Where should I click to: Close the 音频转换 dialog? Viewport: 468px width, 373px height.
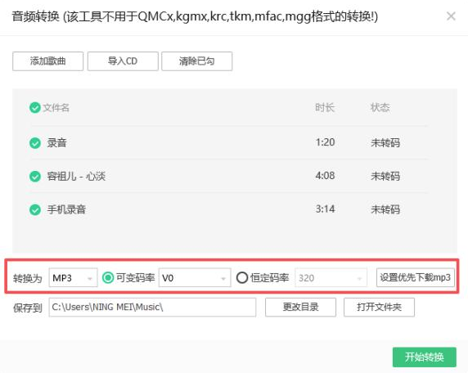point(451,16)
